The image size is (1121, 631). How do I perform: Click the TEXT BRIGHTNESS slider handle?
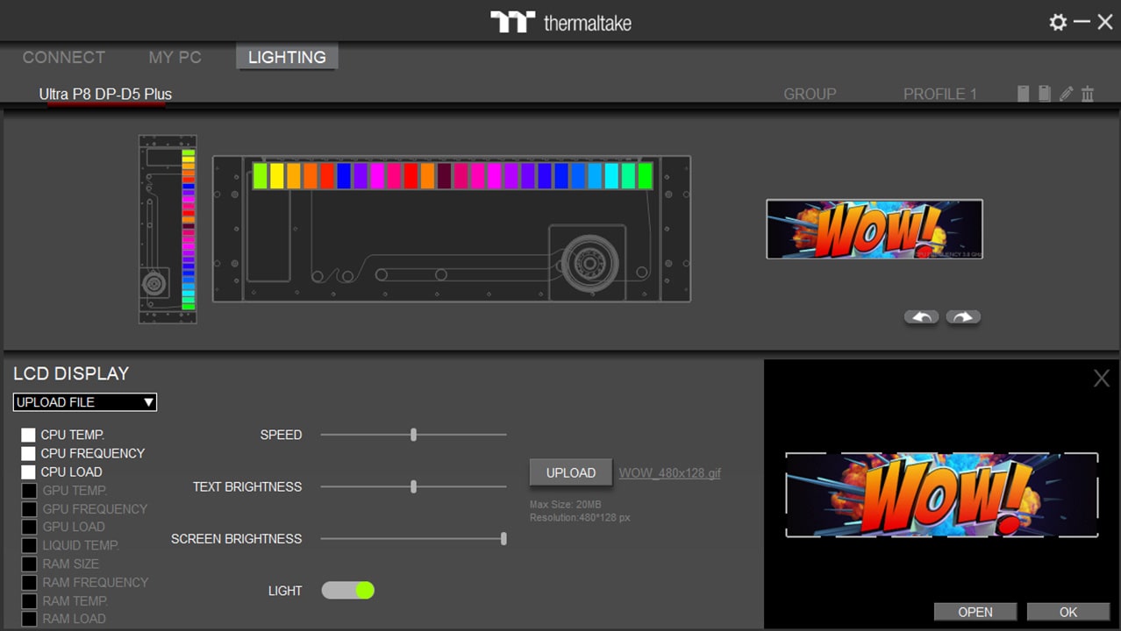click(x=413, y=486)
